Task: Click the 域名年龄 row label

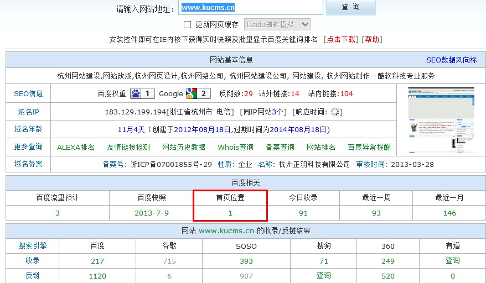Action: point(28,129)
